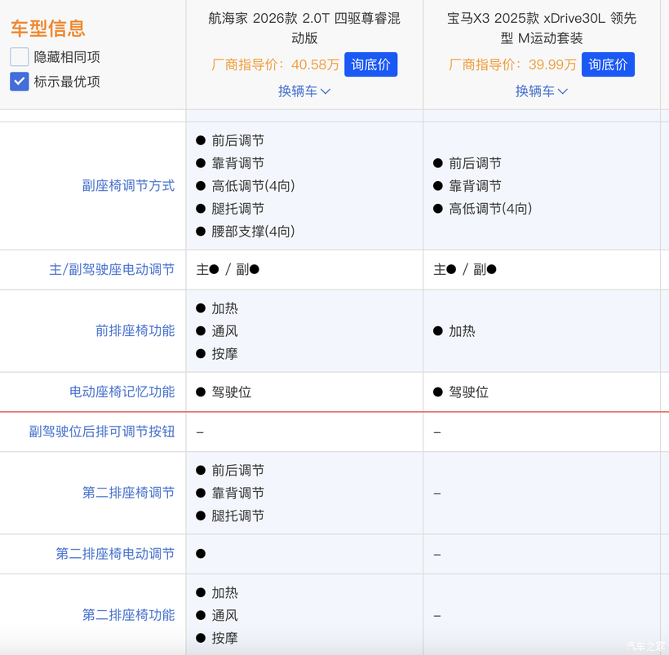Image resolution: width=669 pixels, height=655 pixels.
Task: Open the 副驾驶位后排可调节按钮 row label
Action: 102,432
